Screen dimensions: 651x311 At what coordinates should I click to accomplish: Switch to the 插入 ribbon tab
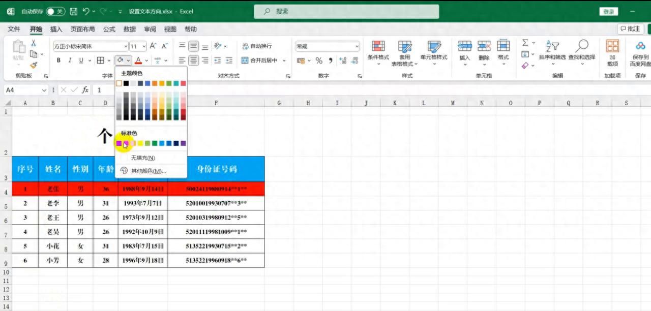pyautogui.click(x=56, y=29)
